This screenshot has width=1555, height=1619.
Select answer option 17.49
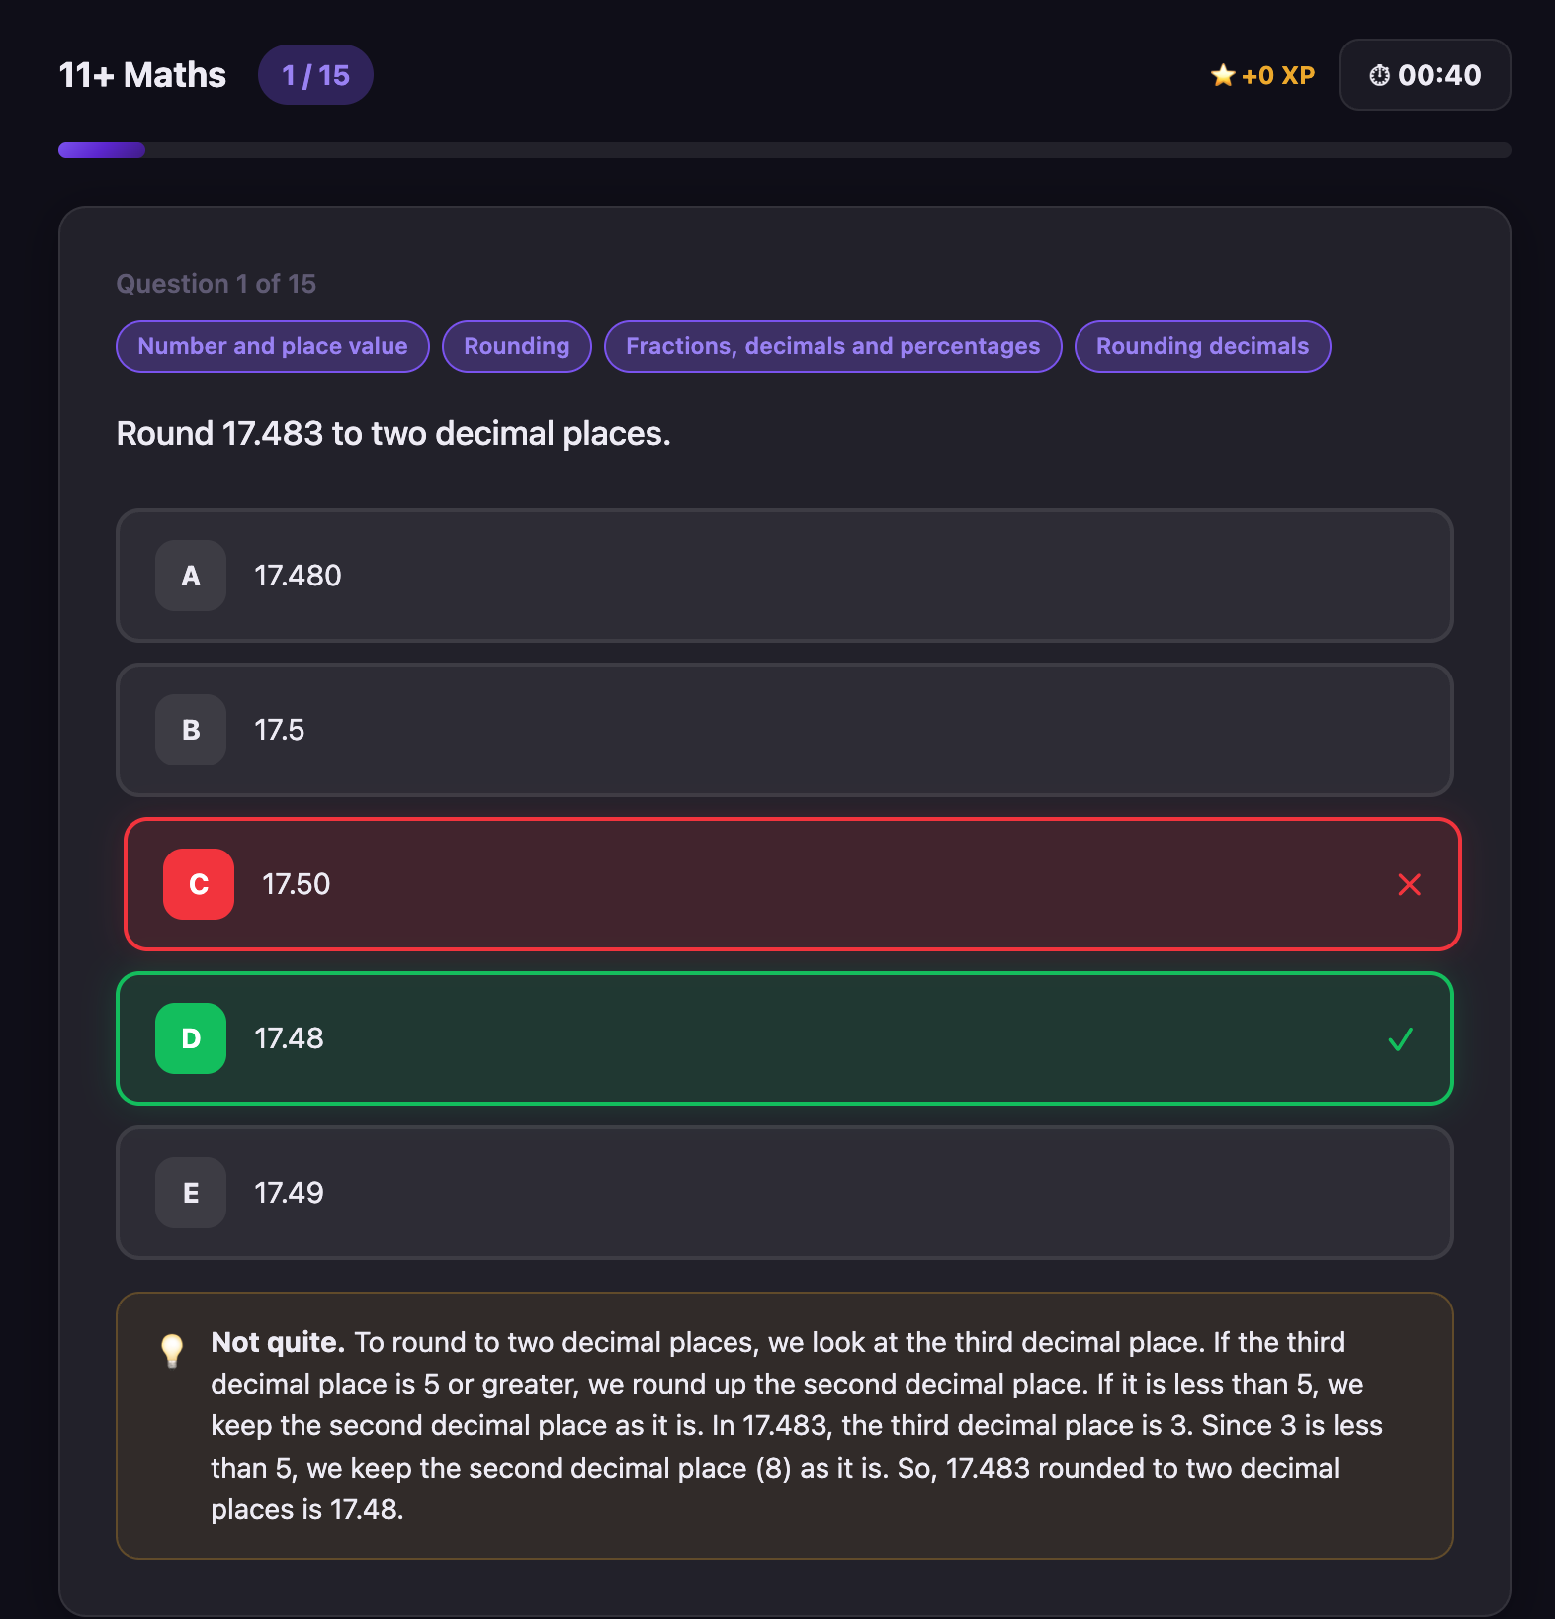point(785,1193)
